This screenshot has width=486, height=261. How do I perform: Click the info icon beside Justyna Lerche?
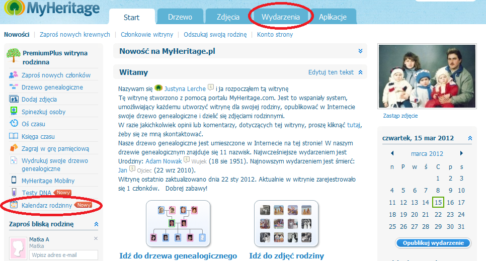click(x=211, y=88)
